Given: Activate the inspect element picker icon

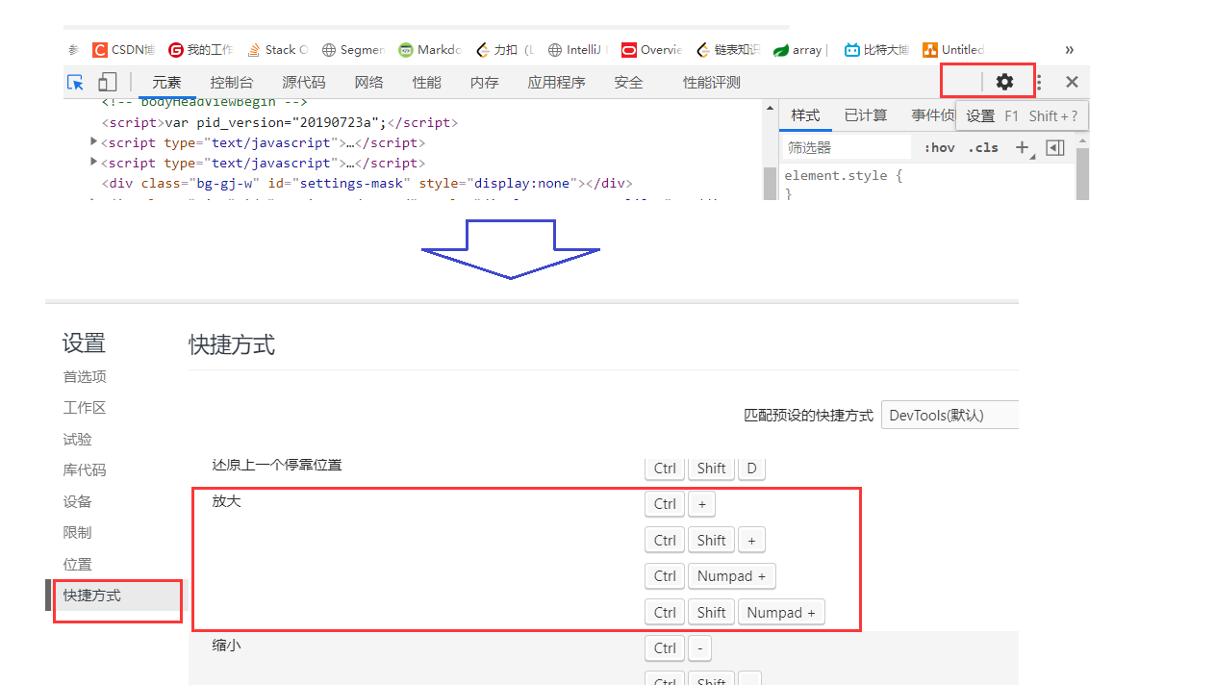Looking at the screenshot, I should (x=75, y=82).
